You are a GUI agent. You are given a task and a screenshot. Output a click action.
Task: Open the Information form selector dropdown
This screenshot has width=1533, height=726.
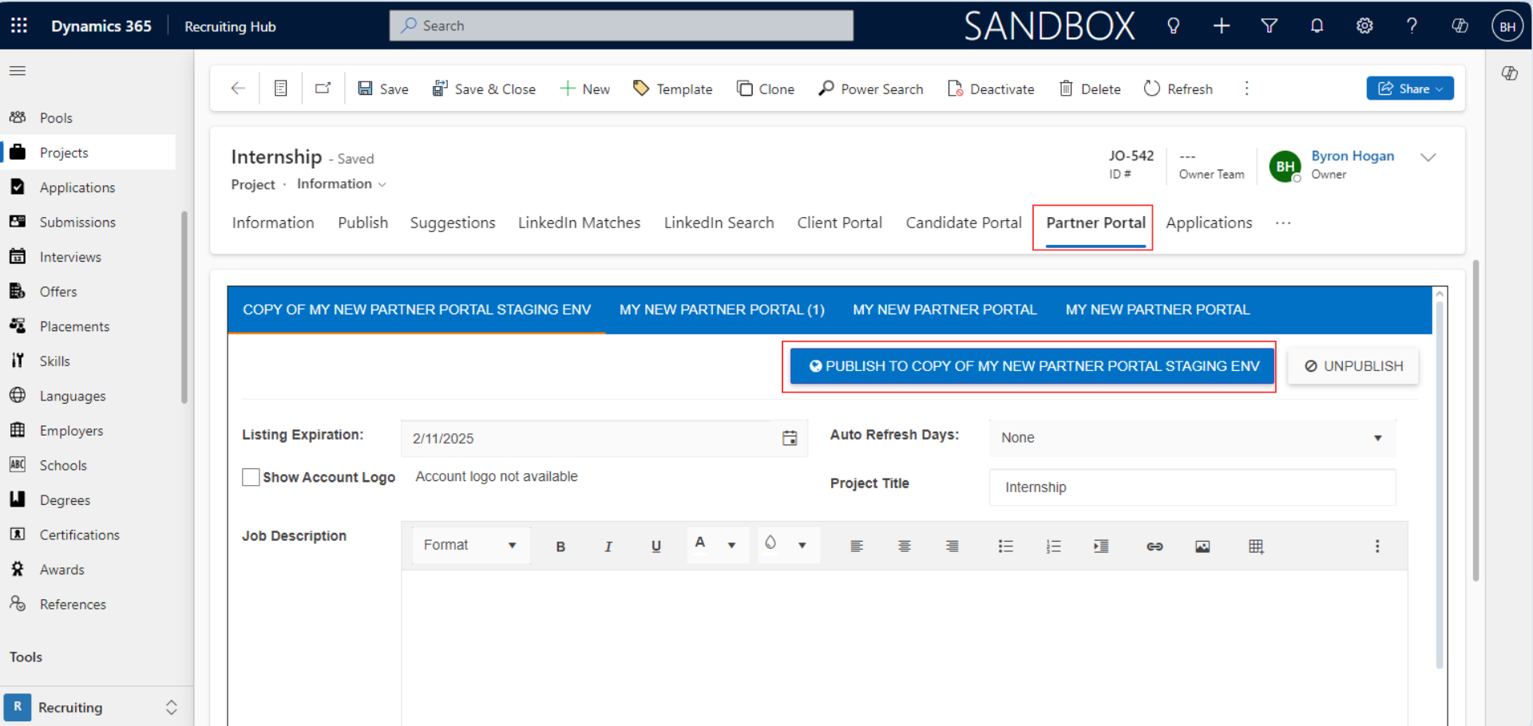(x=342, y=184)
